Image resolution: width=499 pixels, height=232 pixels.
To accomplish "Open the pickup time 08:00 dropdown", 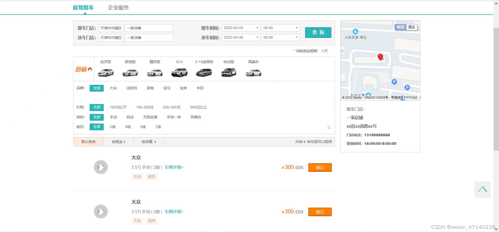I will click(x=280, y=28).
